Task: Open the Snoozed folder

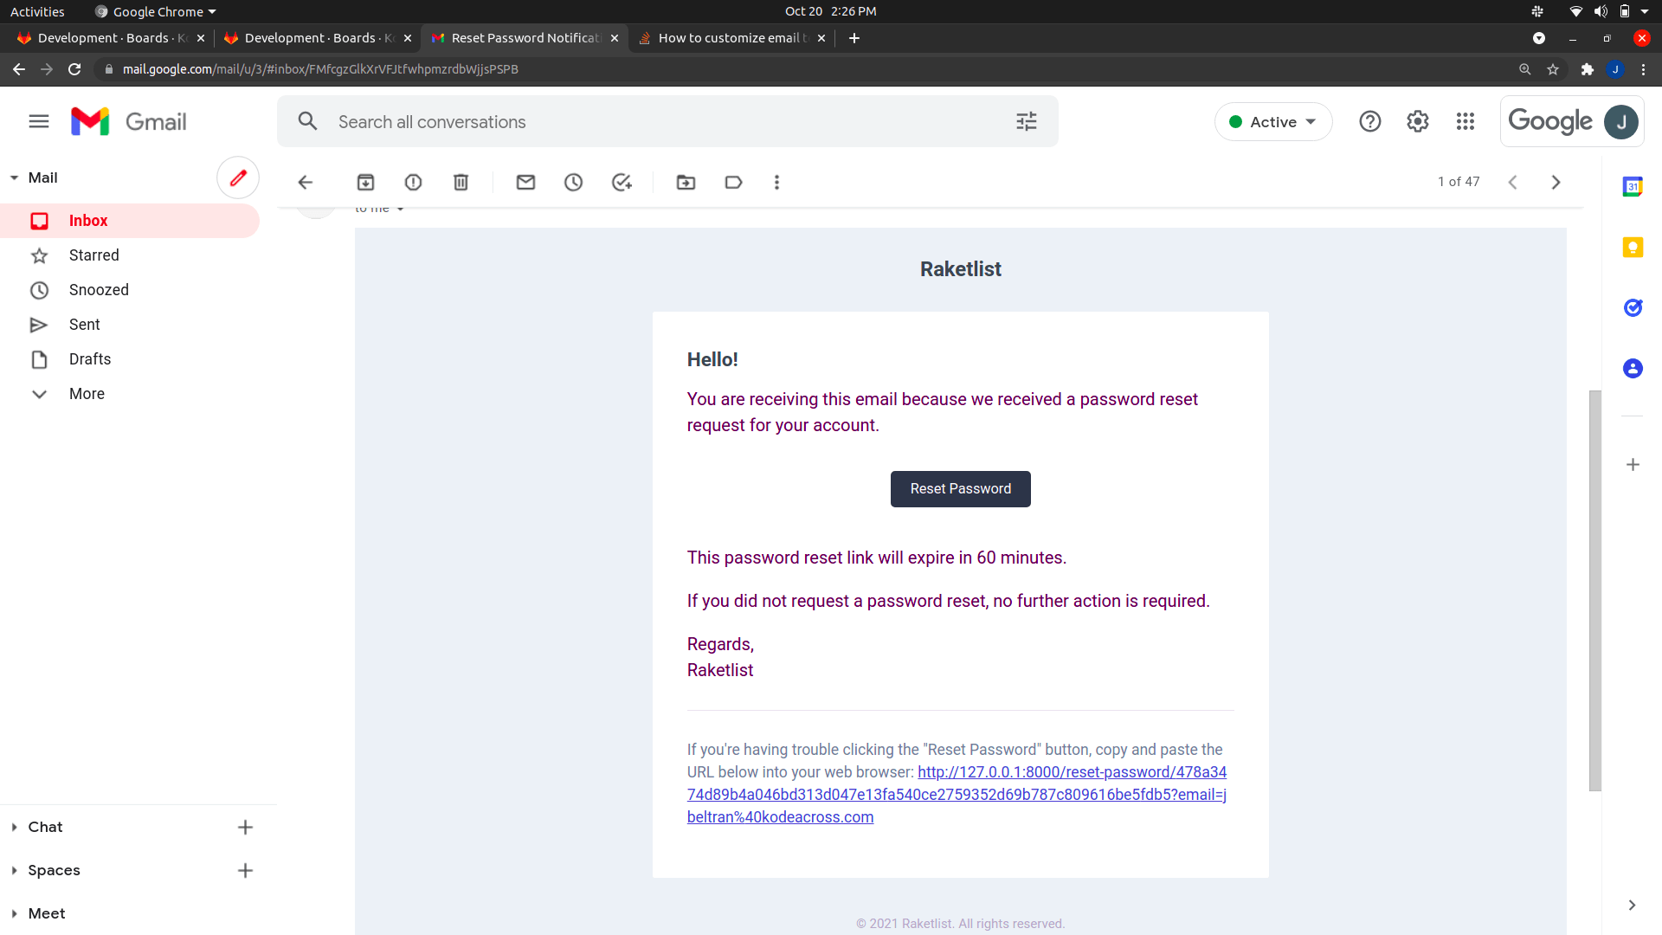Action: pyautogui.click(x=130, y=290)
